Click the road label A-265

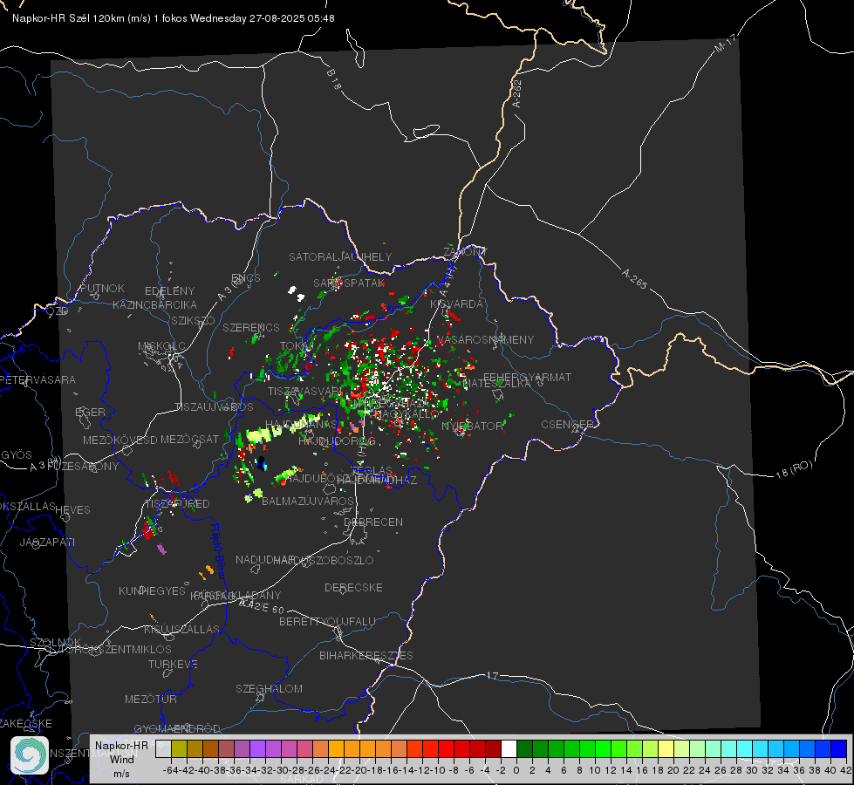pos(634,279)
